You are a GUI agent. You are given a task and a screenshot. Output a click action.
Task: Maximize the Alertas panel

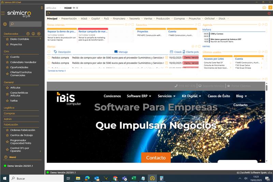click(200, 46)
